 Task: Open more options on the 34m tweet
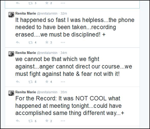[x=63, y=82]
